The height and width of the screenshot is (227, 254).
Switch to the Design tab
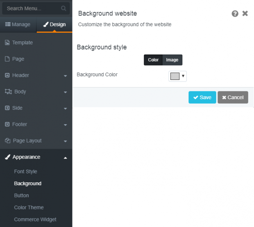(x=54, y=25)
